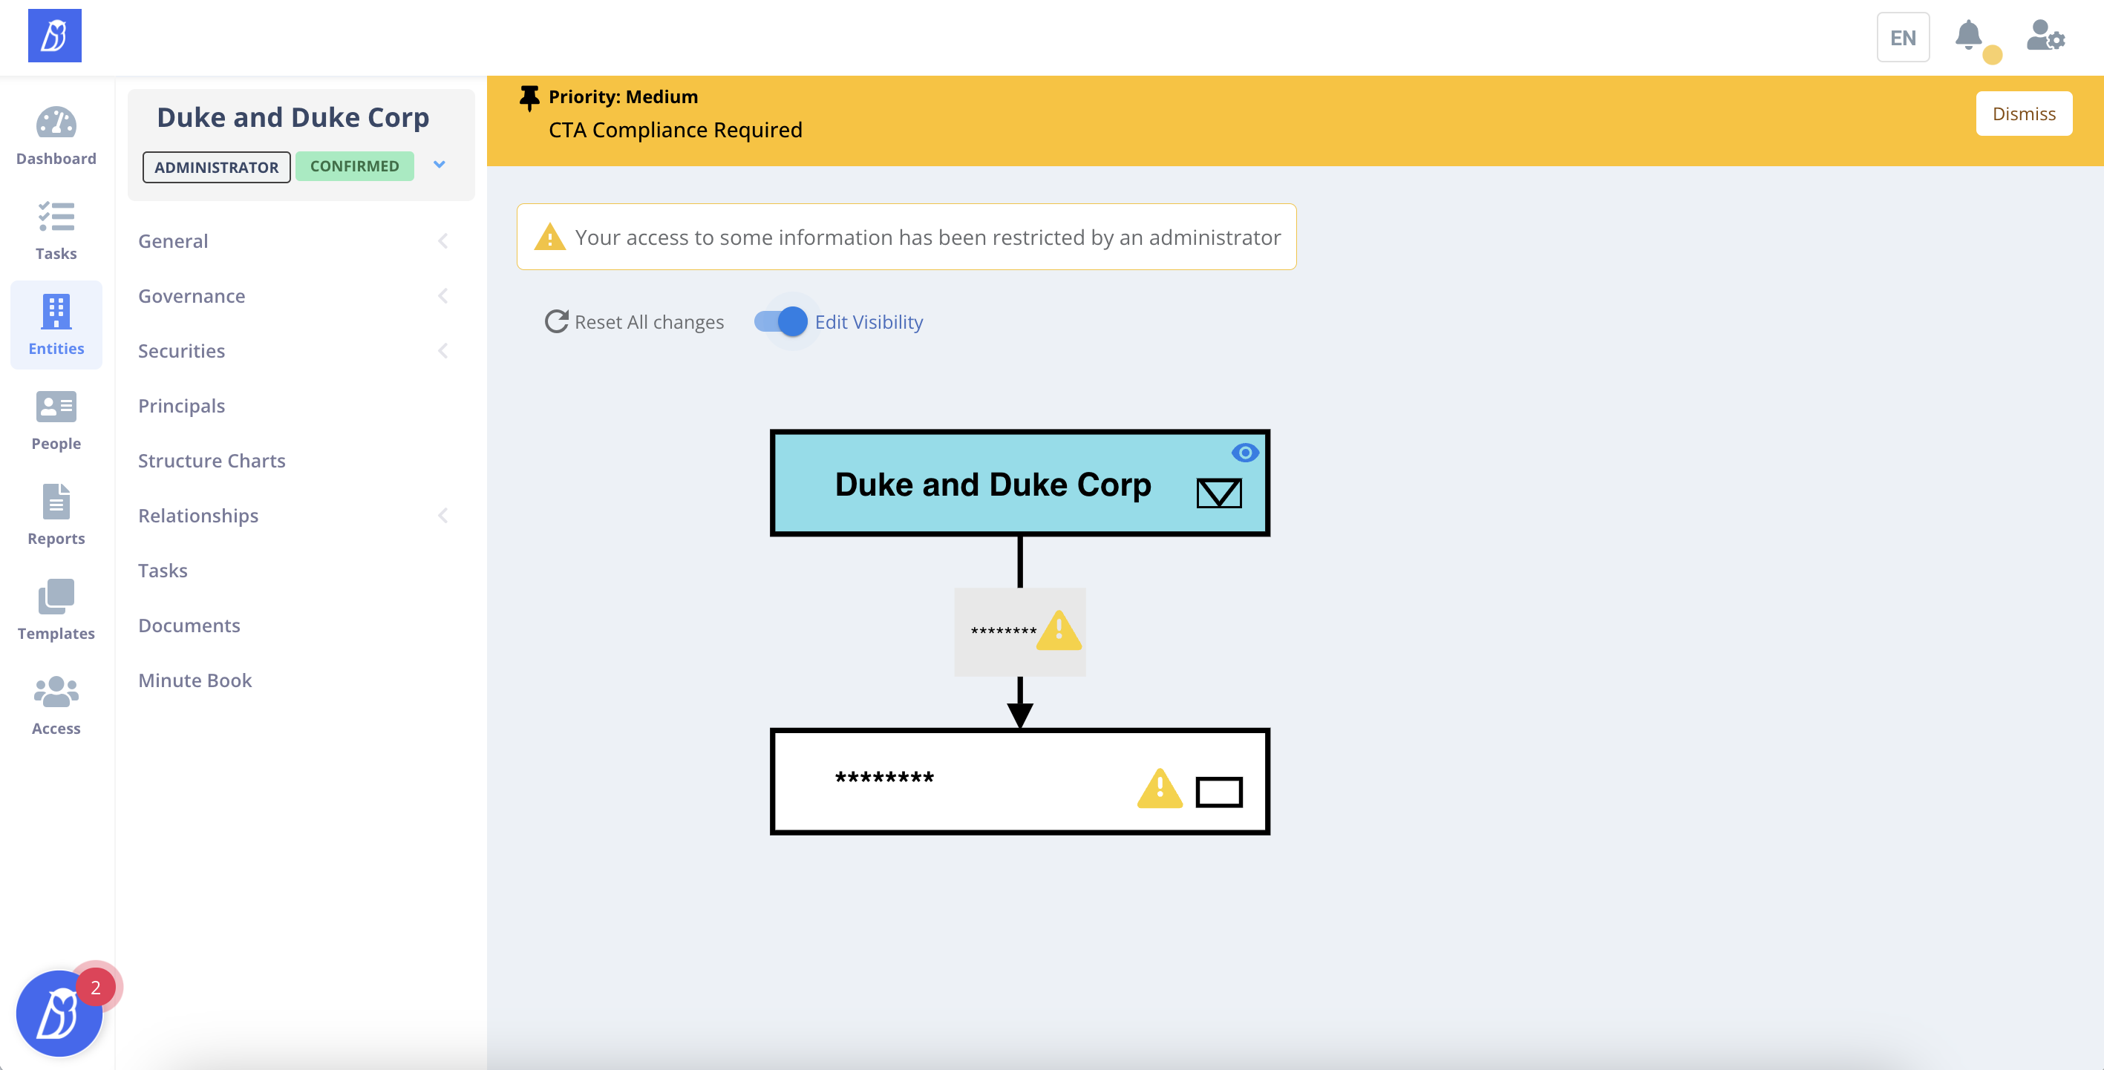This screenshot has width=2104, height=1070.
Task: Hide Duke and Duke Corp via eye toggle
Action: (1247, 452)
